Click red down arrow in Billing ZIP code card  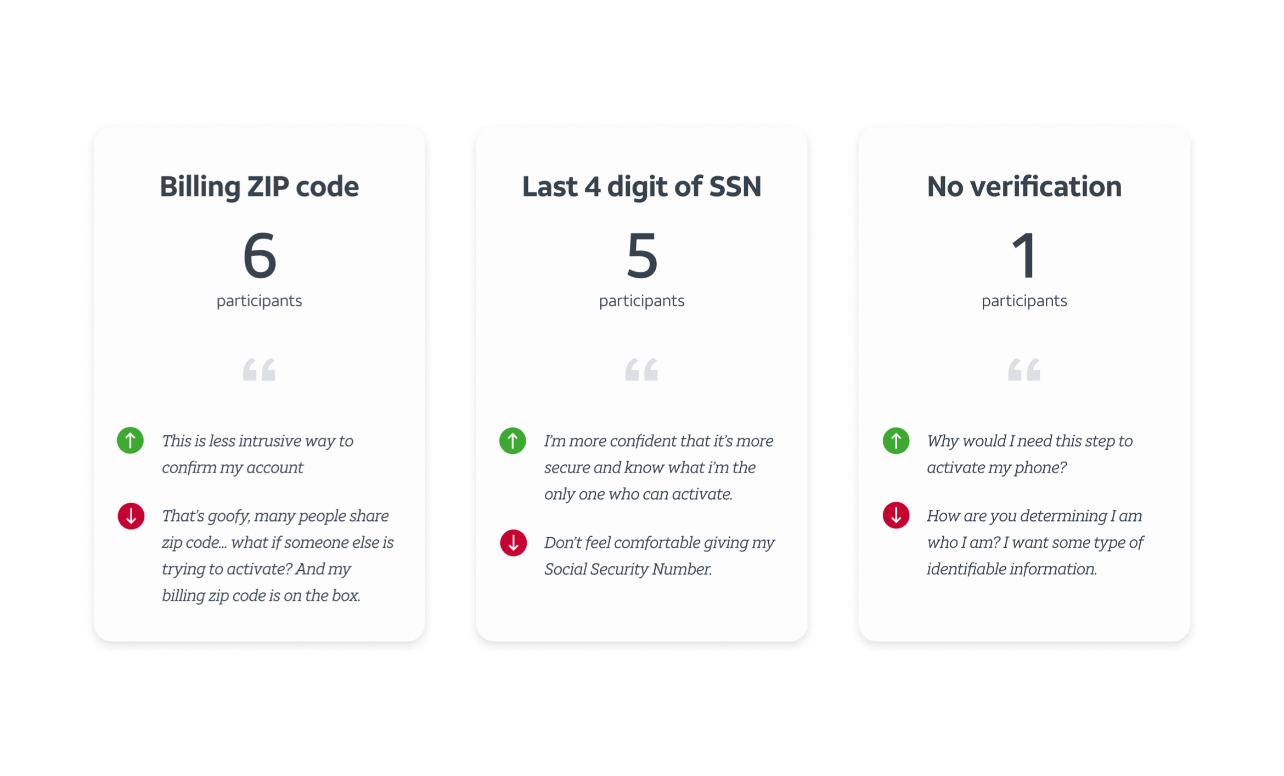coord(131,516)
